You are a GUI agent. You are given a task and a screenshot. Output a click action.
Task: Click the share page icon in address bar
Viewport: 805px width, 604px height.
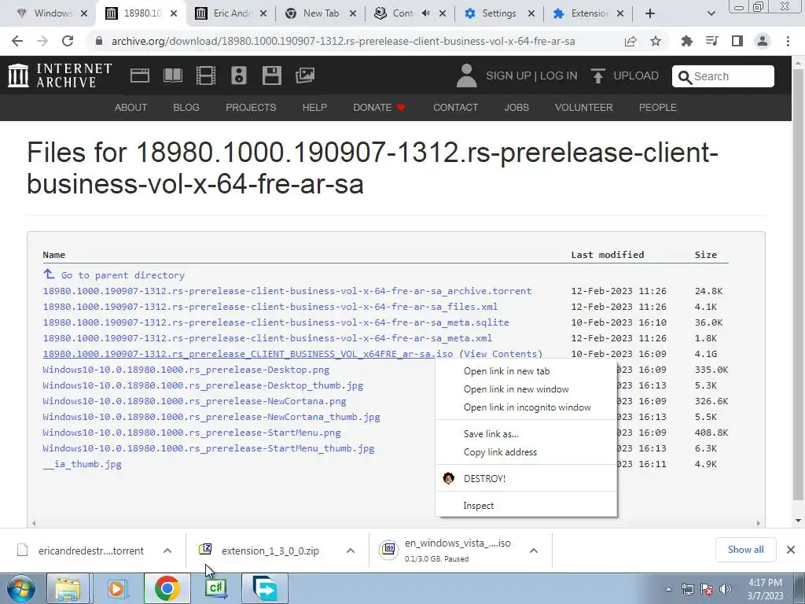tap(630, 41)
